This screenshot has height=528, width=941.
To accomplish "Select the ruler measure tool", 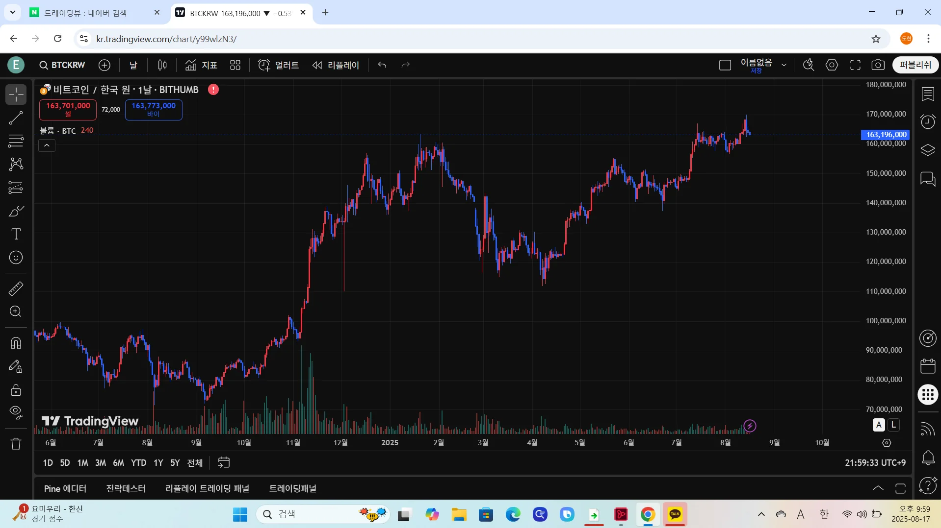I will pos(16,288).
